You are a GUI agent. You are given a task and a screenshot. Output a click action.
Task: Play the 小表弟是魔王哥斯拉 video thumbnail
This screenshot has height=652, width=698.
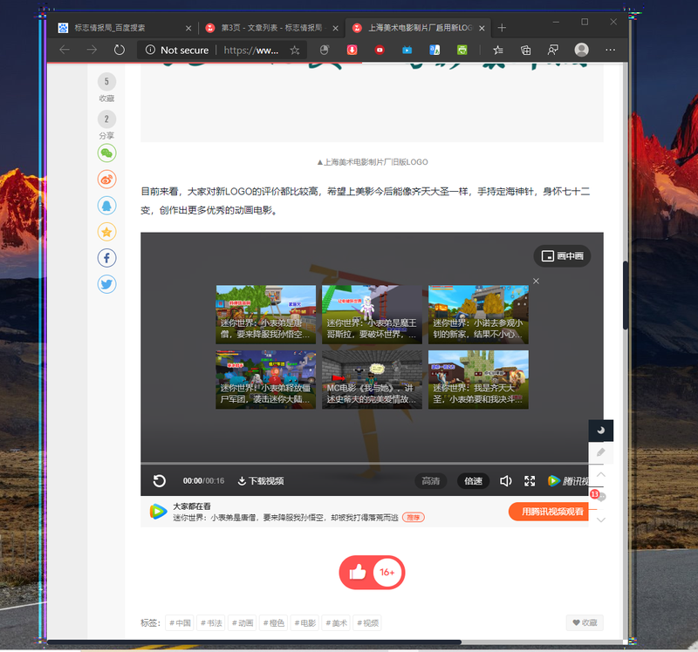click(373, 315)
